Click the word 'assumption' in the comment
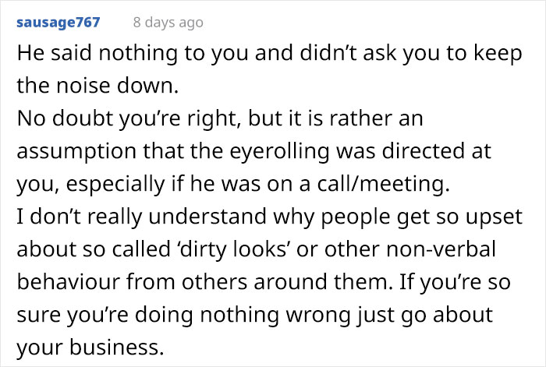The image size is (546, 367). click(76, 152)
